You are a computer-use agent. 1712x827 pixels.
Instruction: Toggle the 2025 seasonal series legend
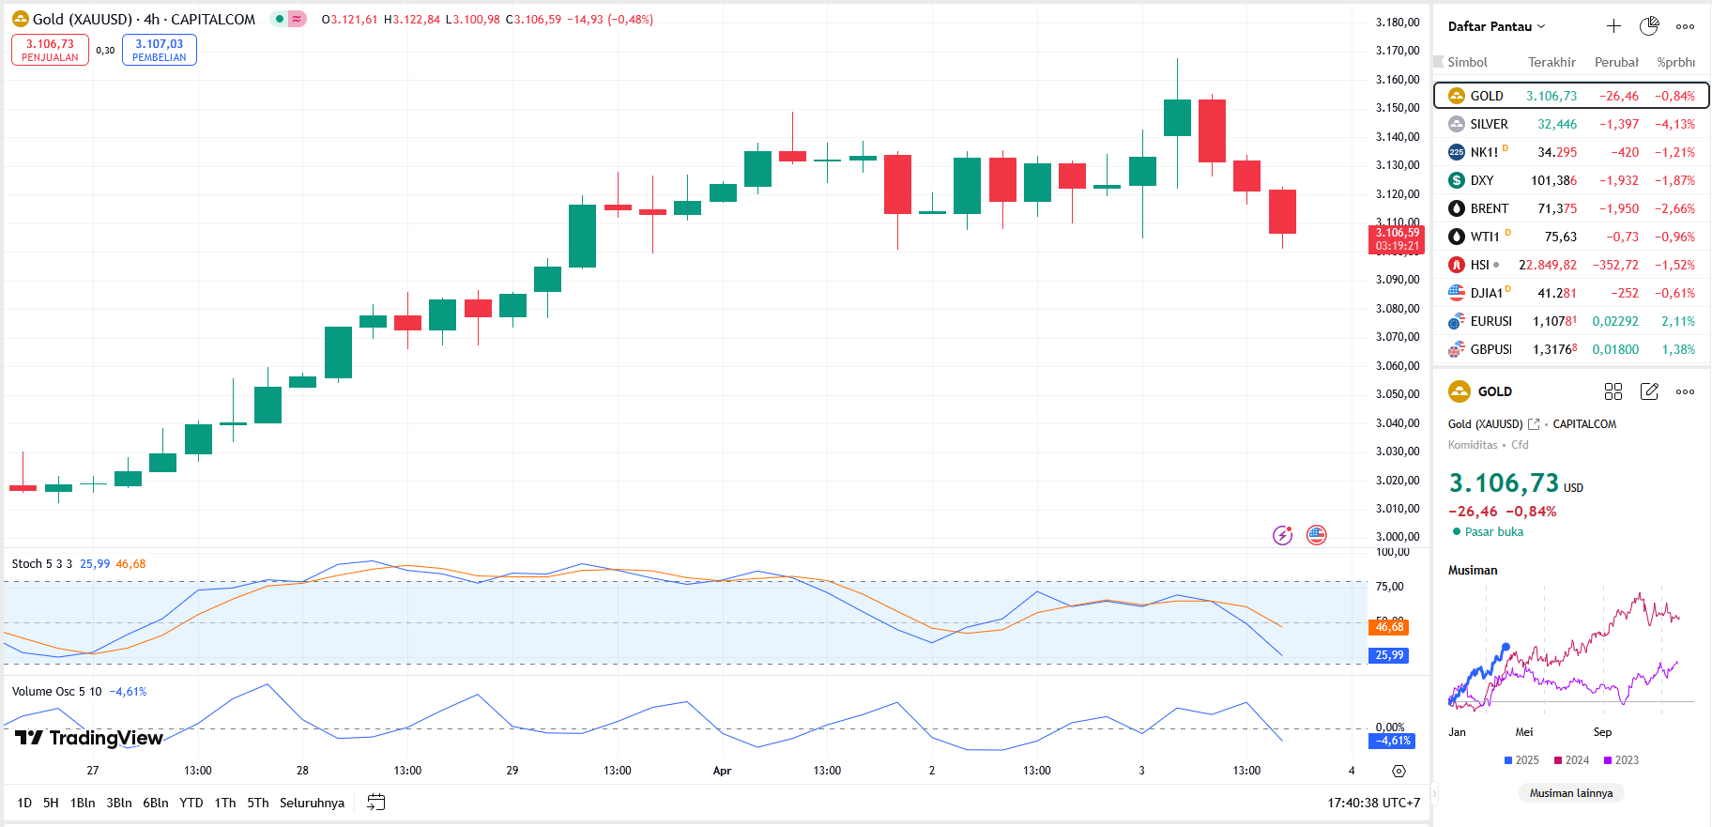click(1521, 760)
